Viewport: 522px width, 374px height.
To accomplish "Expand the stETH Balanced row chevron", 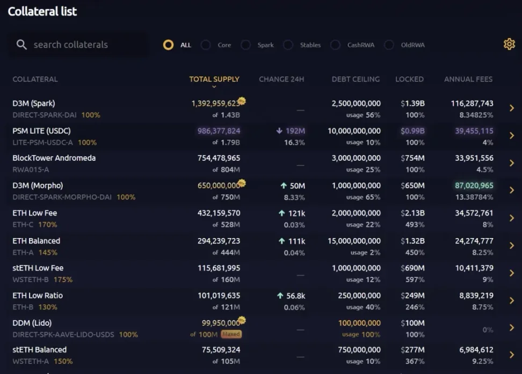I will (x=511, y=355).
